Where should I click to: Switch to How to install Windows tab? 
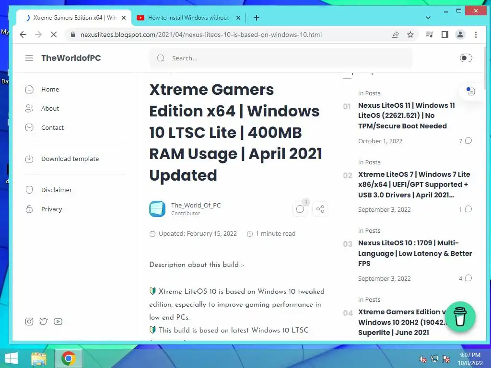[x=188, y=18]
